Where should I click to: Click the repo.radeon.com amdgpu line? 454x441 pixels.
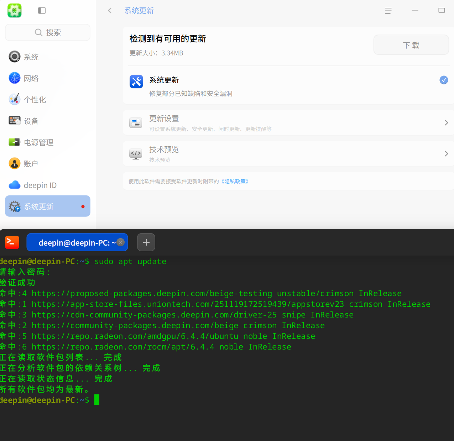click(x=158, y=336)
